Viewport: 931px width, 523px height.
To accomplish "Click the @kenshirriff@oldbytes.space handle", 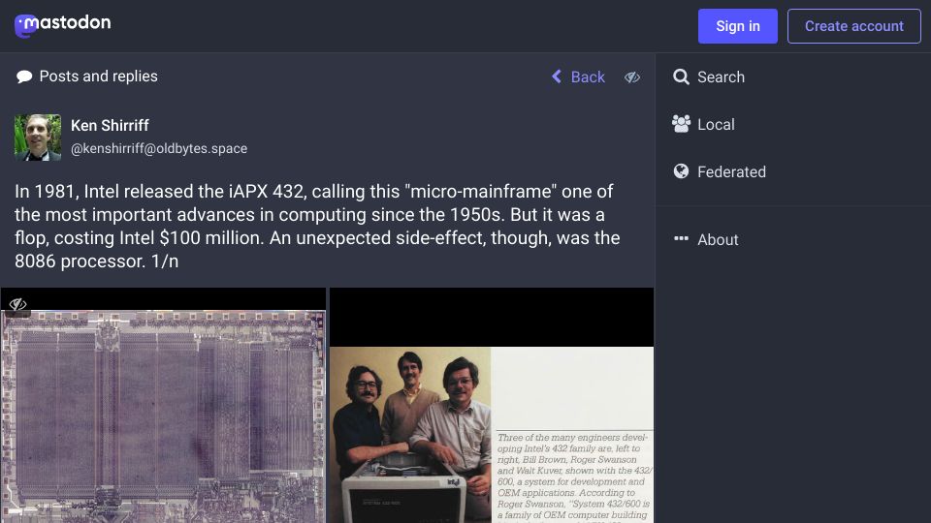I will point(159,148).
